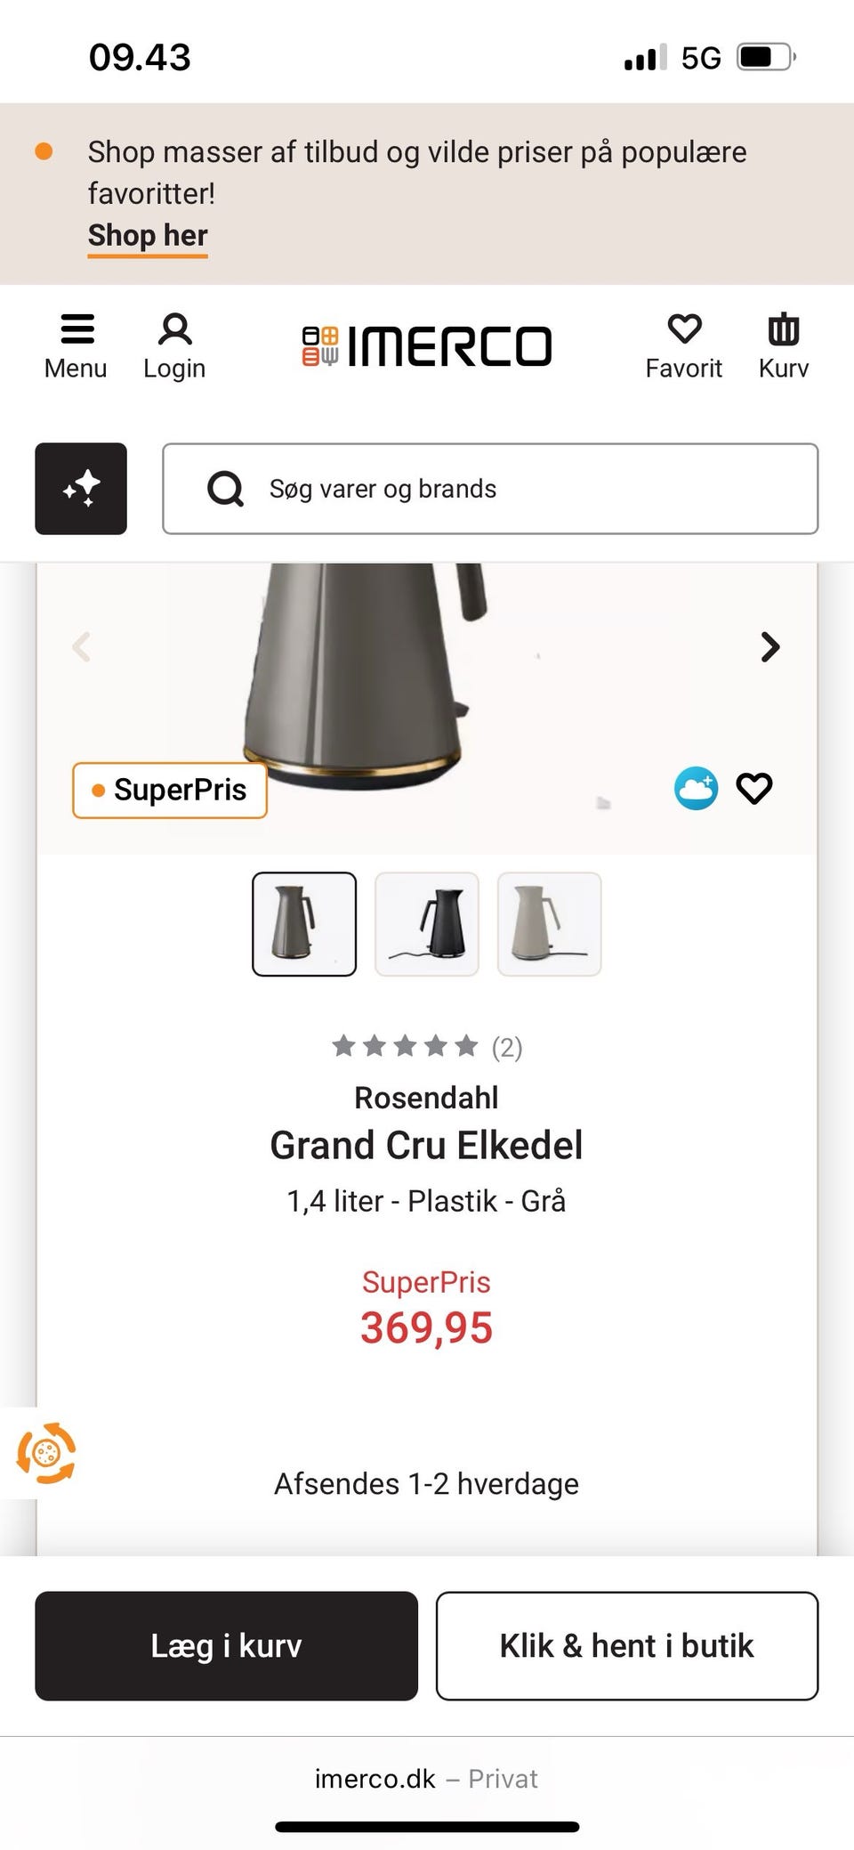Go to previous product image arrow
Screen dimensions: 854x1850
[81, 647]
